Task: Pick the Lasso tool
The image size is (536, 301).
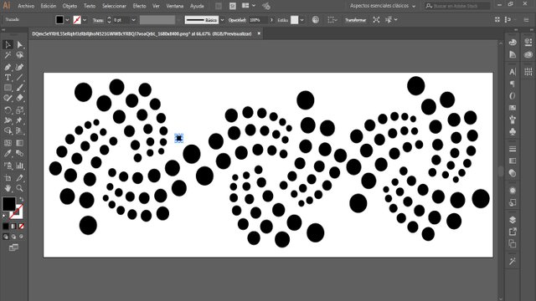Action: 19,55
